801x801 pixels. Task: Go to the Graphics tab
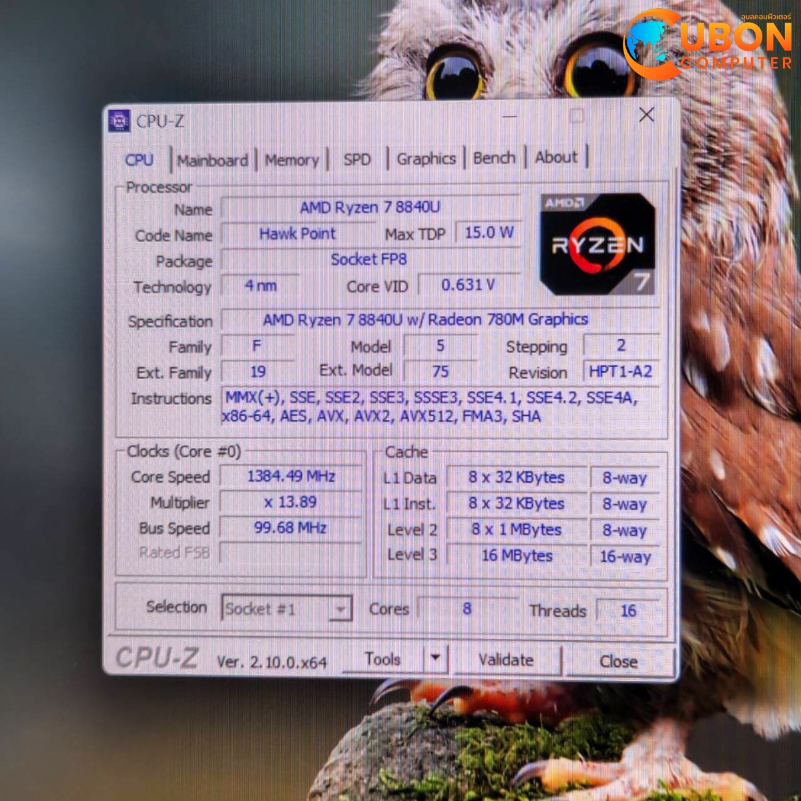tap(425, 159)
